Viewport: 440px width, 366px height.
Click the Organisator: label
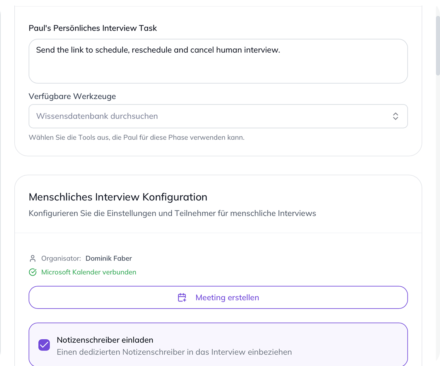click(x=61, y=258)
